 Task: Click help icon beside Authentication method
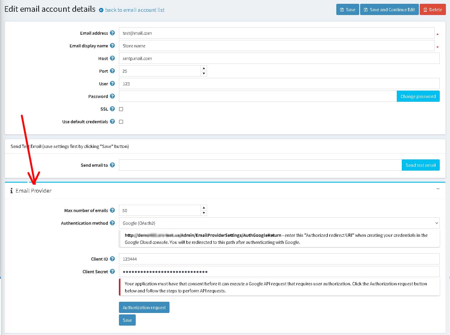click(x=112, y=223)
